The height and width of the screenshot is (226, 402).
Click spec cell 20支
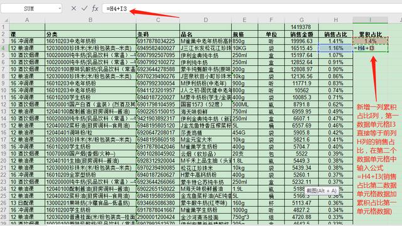(244, 154)
